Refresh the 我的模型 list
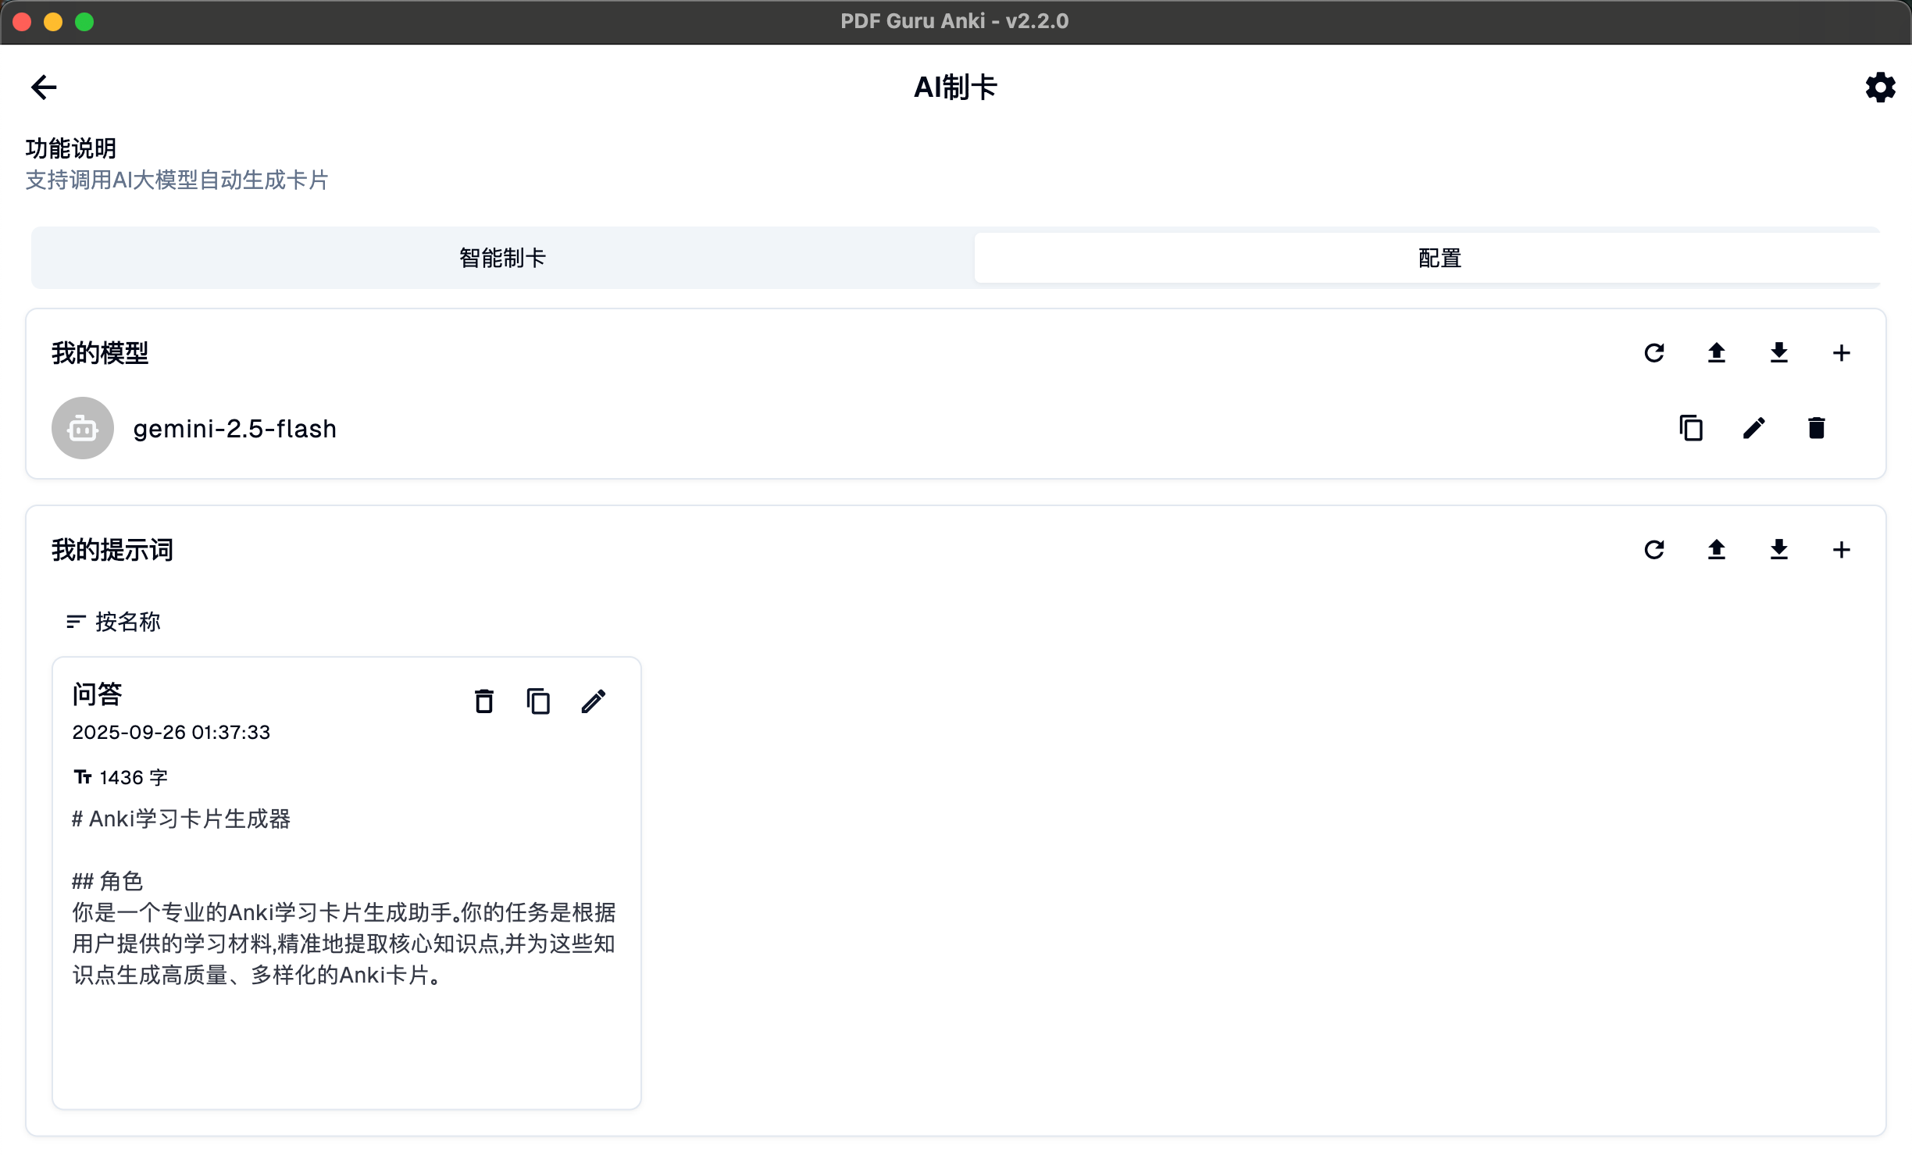The width and height of the screenshot is (1912, 1156). pos(1654,353)
